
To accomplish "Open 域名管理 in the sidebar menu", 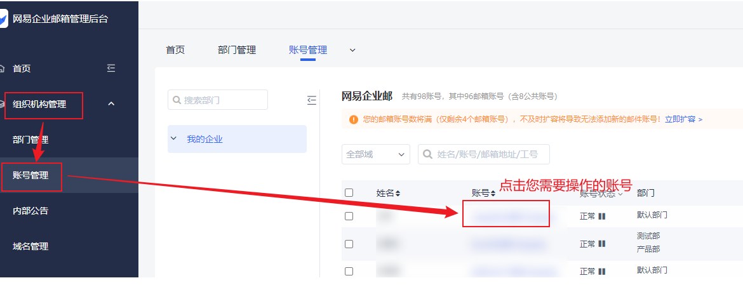I will tap(30, 246).
